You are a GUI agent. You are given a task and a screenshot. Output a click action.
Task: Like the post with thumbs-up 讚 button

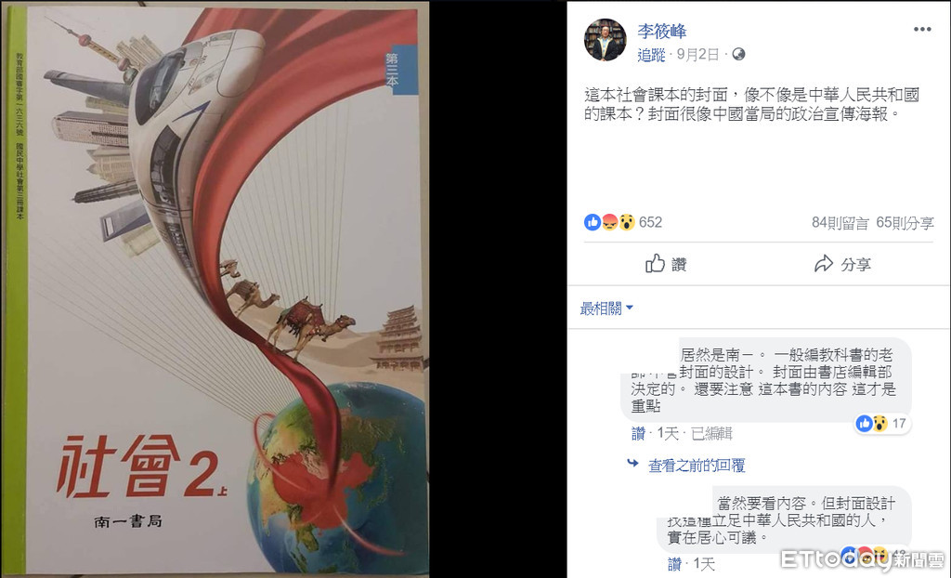click(665, 264)
